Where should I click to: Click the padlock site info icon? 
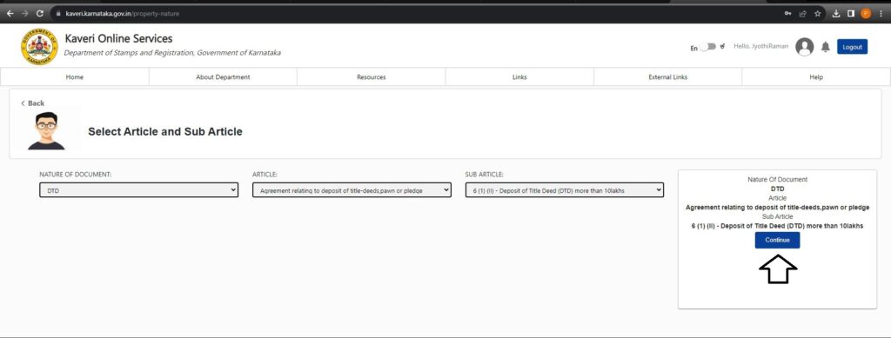[57, 14]
